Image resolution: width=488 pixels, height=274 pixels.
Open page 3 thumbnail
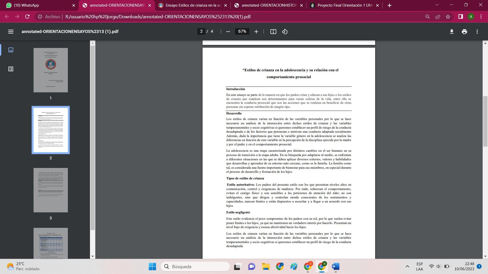51,190
